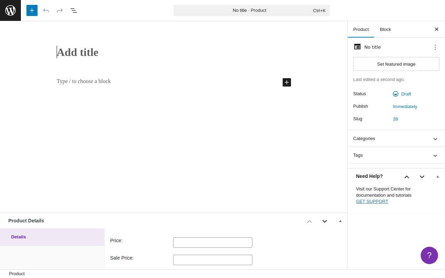Toggle the Need Help panel triangle
Image resolution: width=445 pixels, height=278 pixels.
tap(438, 177)
